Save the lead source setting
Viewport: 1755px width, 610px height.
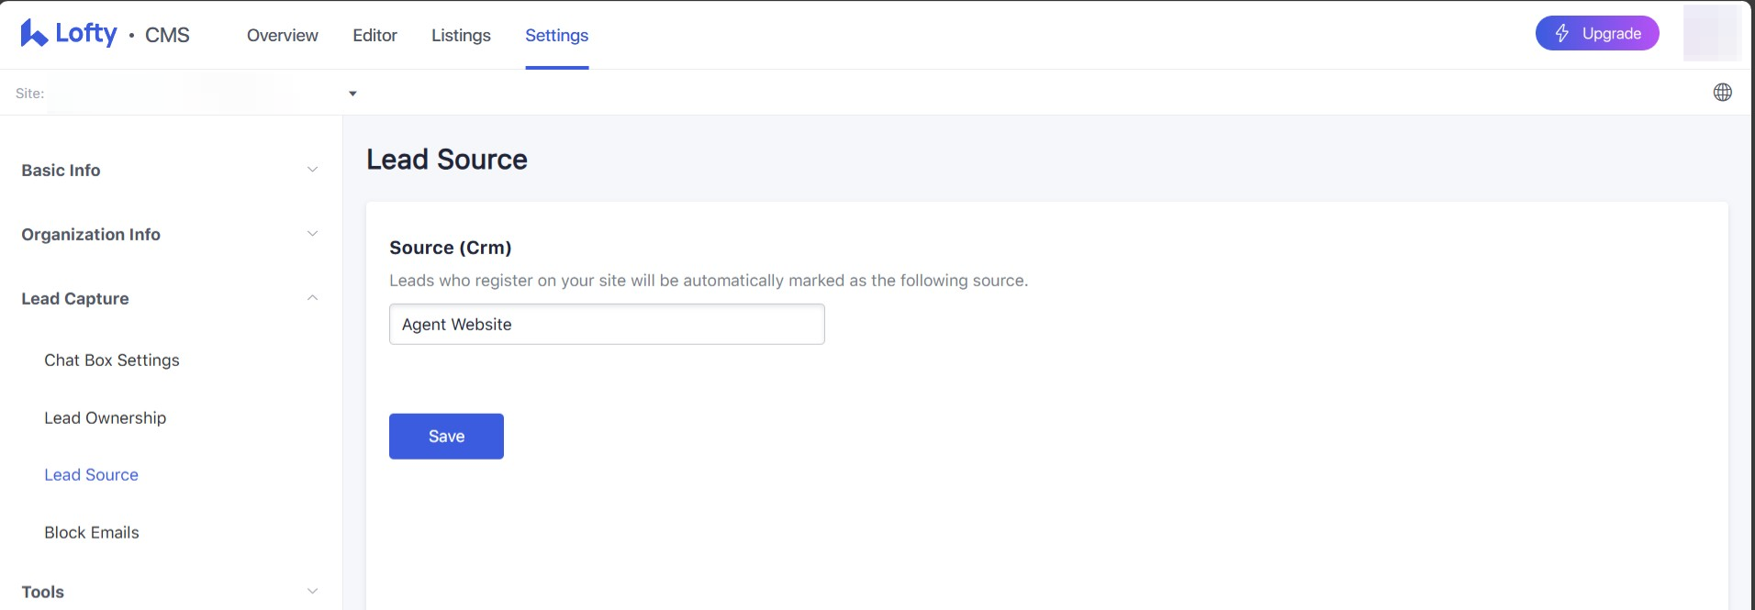(446, 437)
